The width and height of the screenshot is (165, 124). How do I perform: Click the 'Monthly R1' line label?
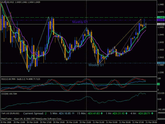80,22
